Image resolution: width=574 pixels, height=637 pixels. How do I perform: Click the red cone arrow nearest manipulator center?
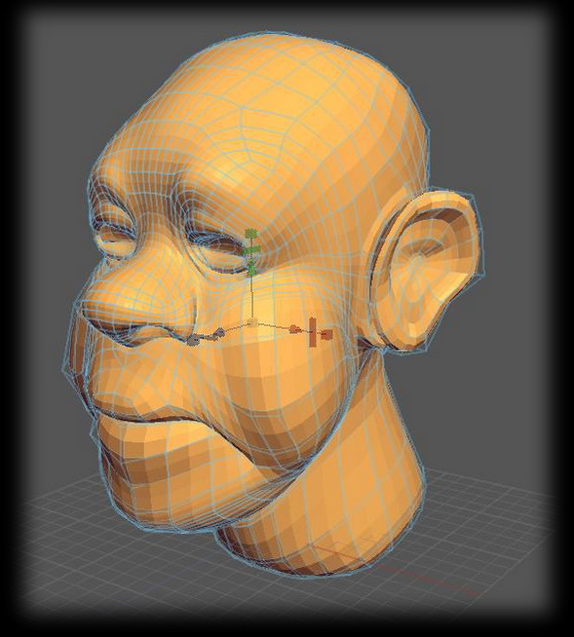(295, 328)
